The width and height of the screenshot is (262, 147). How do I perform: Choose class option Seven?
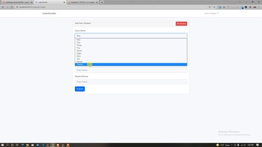click(x=131, y=51)
